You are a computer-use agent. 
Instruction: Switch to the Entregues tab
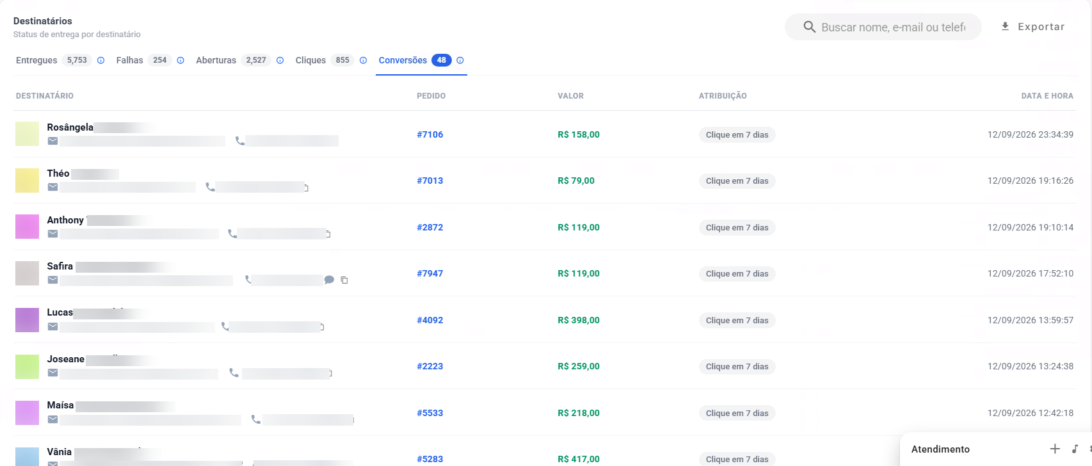pyautogui.click(x=53, y=60)
